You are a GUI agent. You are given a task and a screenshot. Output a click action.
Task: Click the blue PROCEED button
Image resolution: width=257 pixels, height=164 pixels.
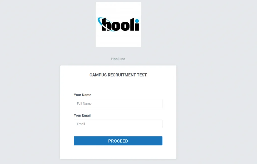click(118, 141)
